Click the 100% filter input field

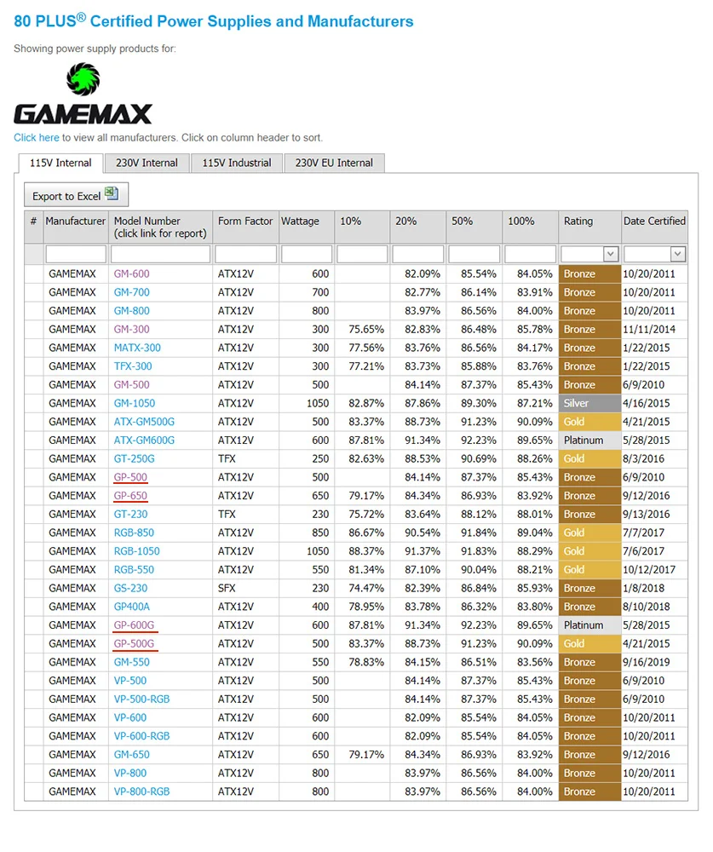tap(530, 254)
